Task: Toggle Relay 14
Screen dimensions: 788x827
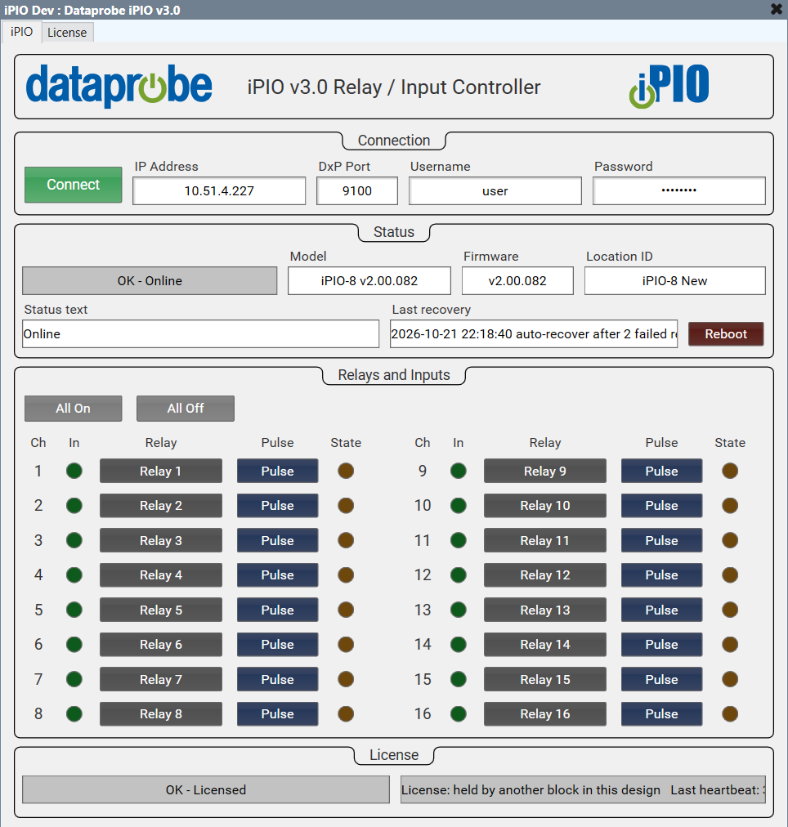Action: click(545, 644)
